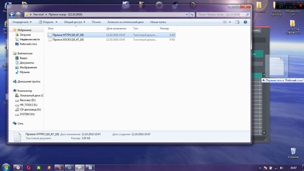Image resolution: width=304 pixels, height=171 pixels.
Task: Show hidden tray icons arrow
Action: [x=260, y=168]
